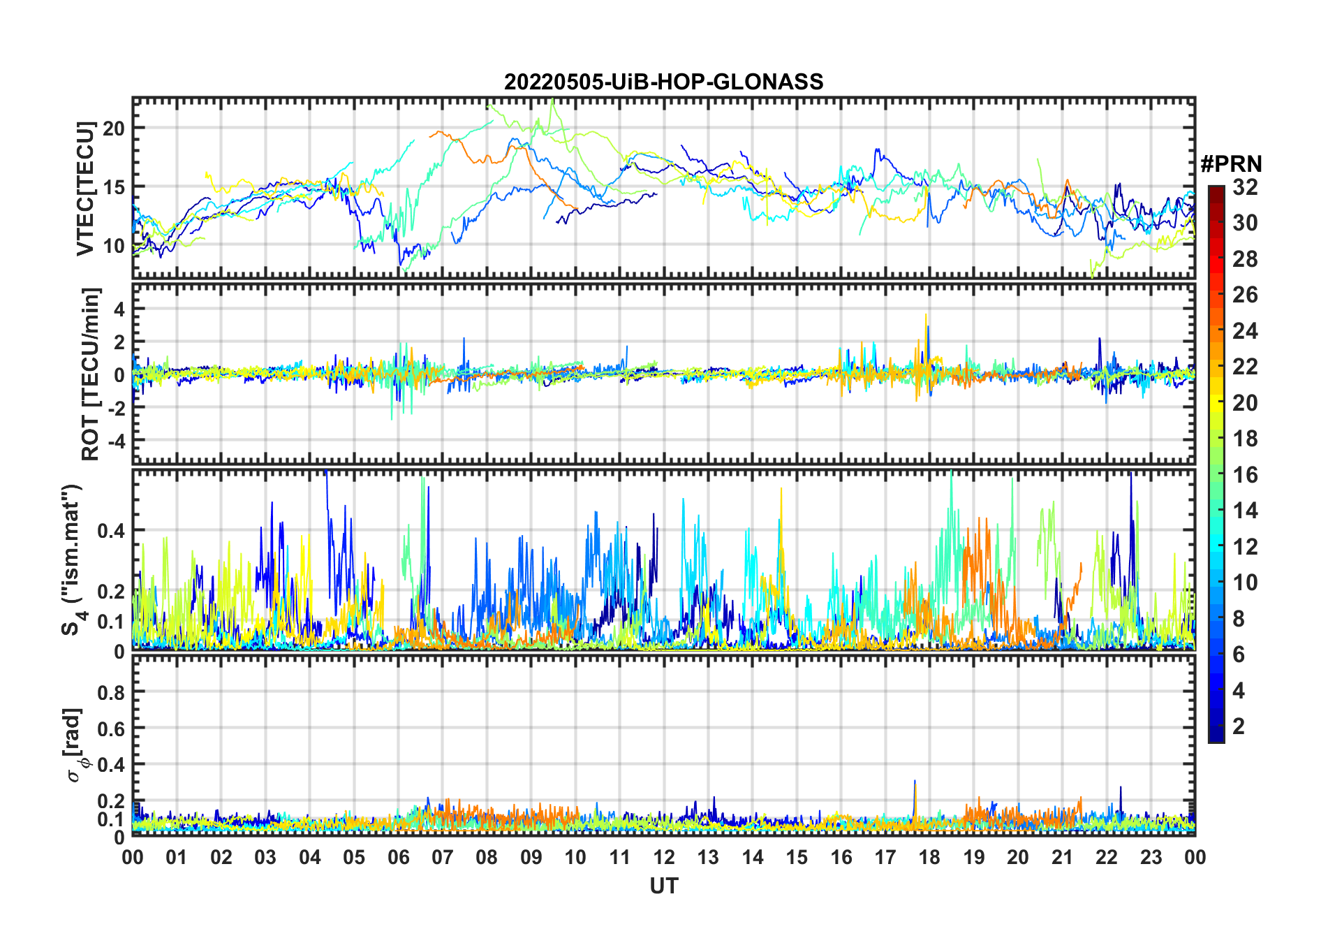Select the "ROT [TECU/min]" y-axis label
Viewport: 1328px width, 929px height.
click(91, 374)
